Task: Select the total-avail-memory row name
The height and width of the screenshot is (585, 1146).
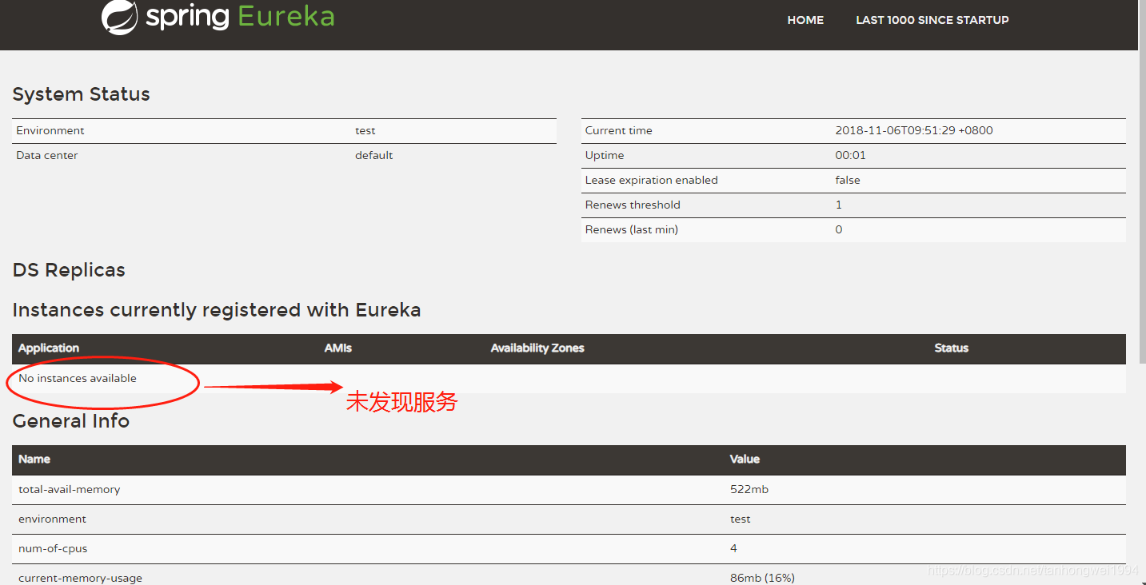Action: click(70, 489)
